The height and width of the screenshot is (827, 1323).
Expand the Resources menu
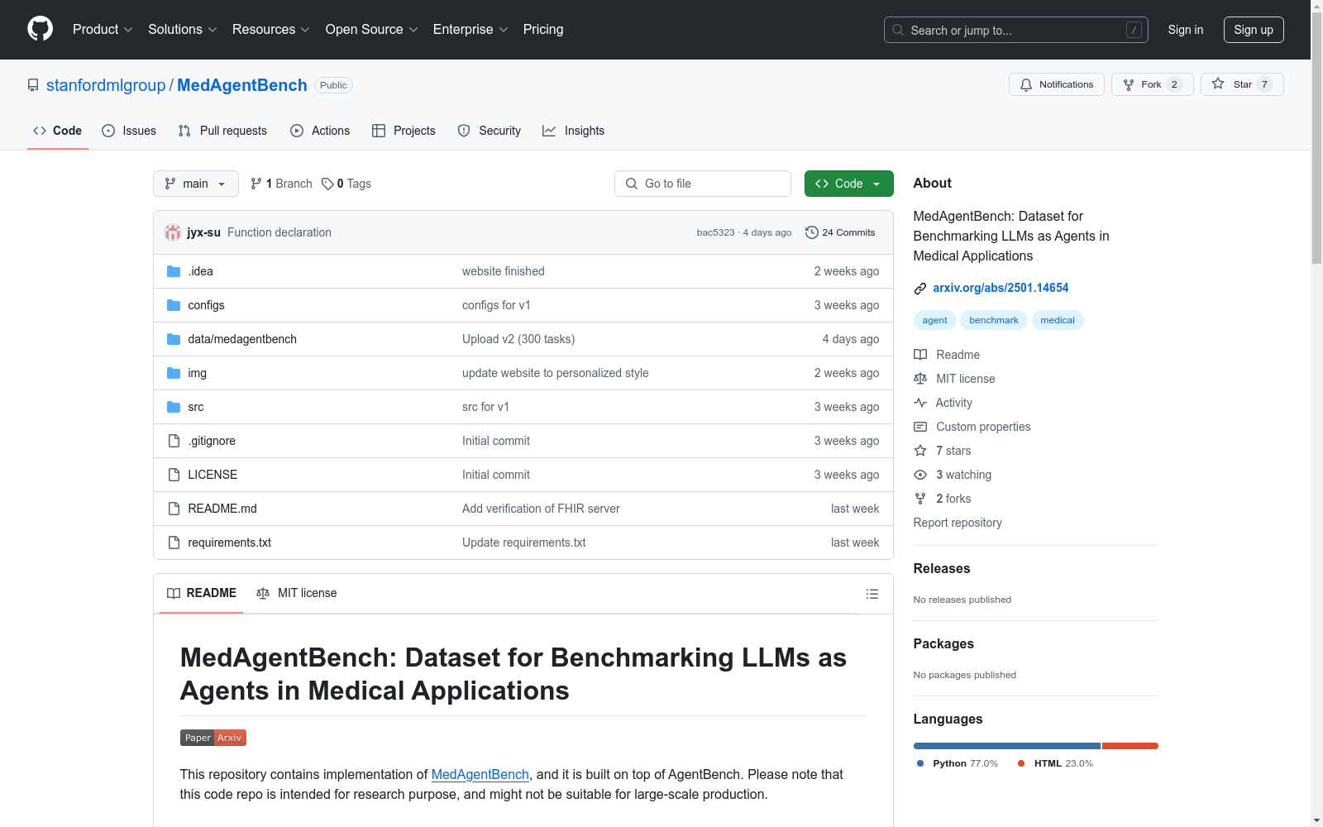[271, 30]
